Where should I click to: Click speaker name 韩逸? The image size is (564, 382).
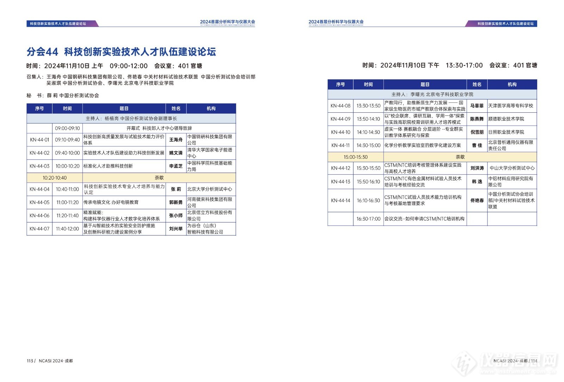477,182
